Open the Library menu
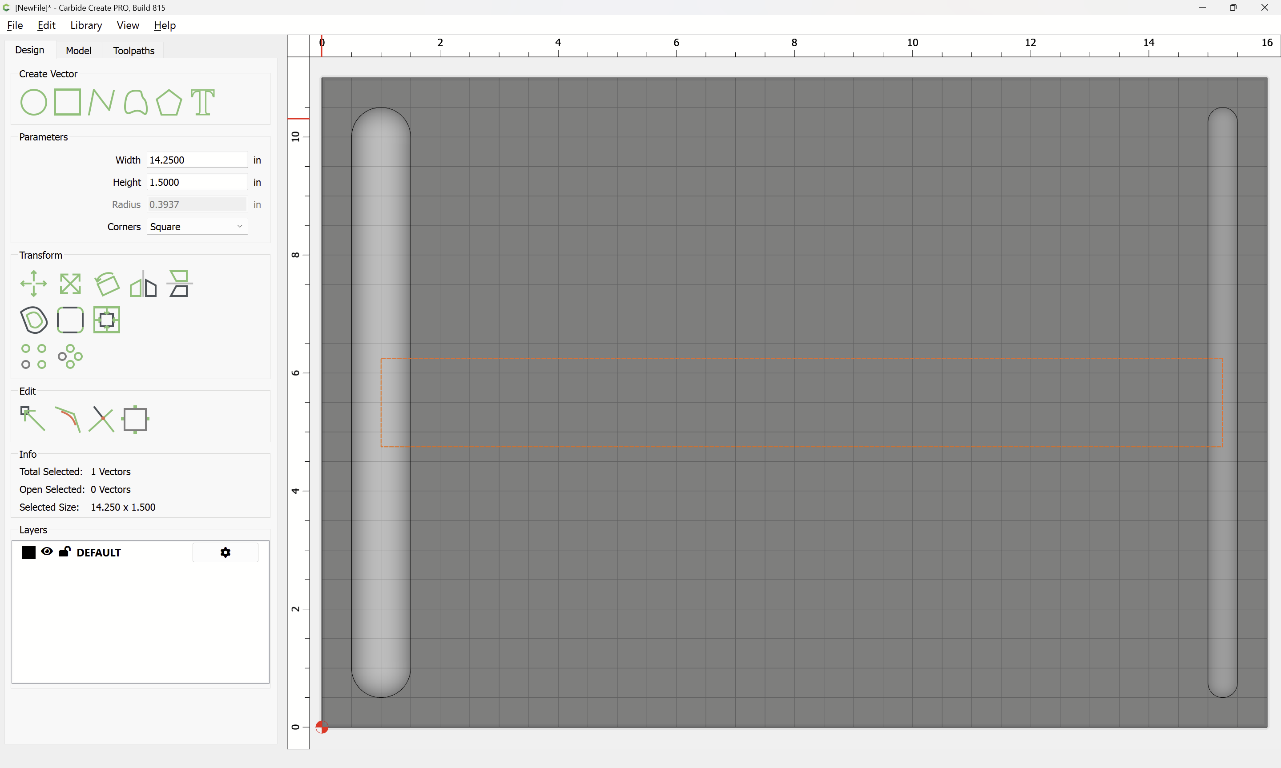The height and width of the screenshot is (768, 1281). [x=86, y=25]
